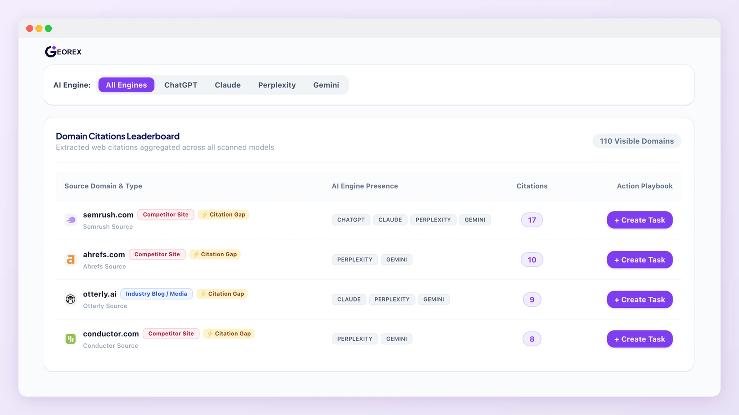Click GEMINI chip in otterly.ai row
Screen dimensions: 739x415
434,299
